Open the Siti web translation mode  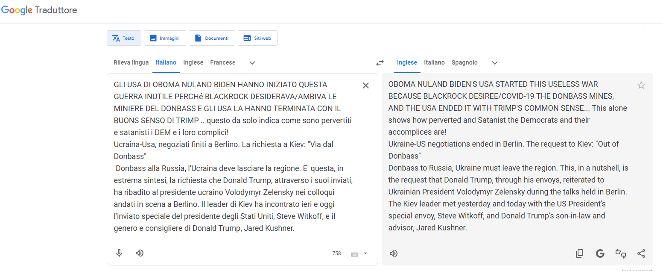coord(257,38)
